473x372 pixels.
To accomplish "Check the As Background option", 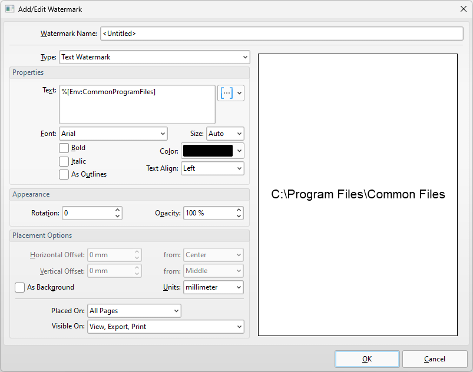I will coord(19,287).
